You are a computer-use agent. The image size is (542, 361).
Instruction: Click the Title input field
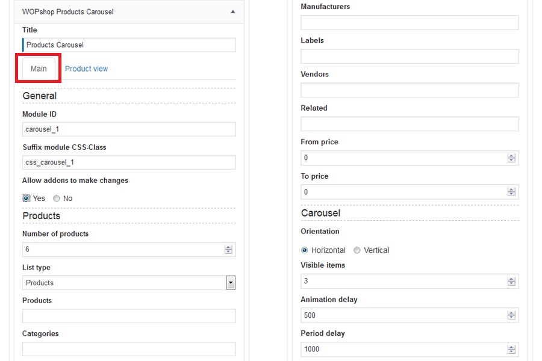tap(129, 45)
